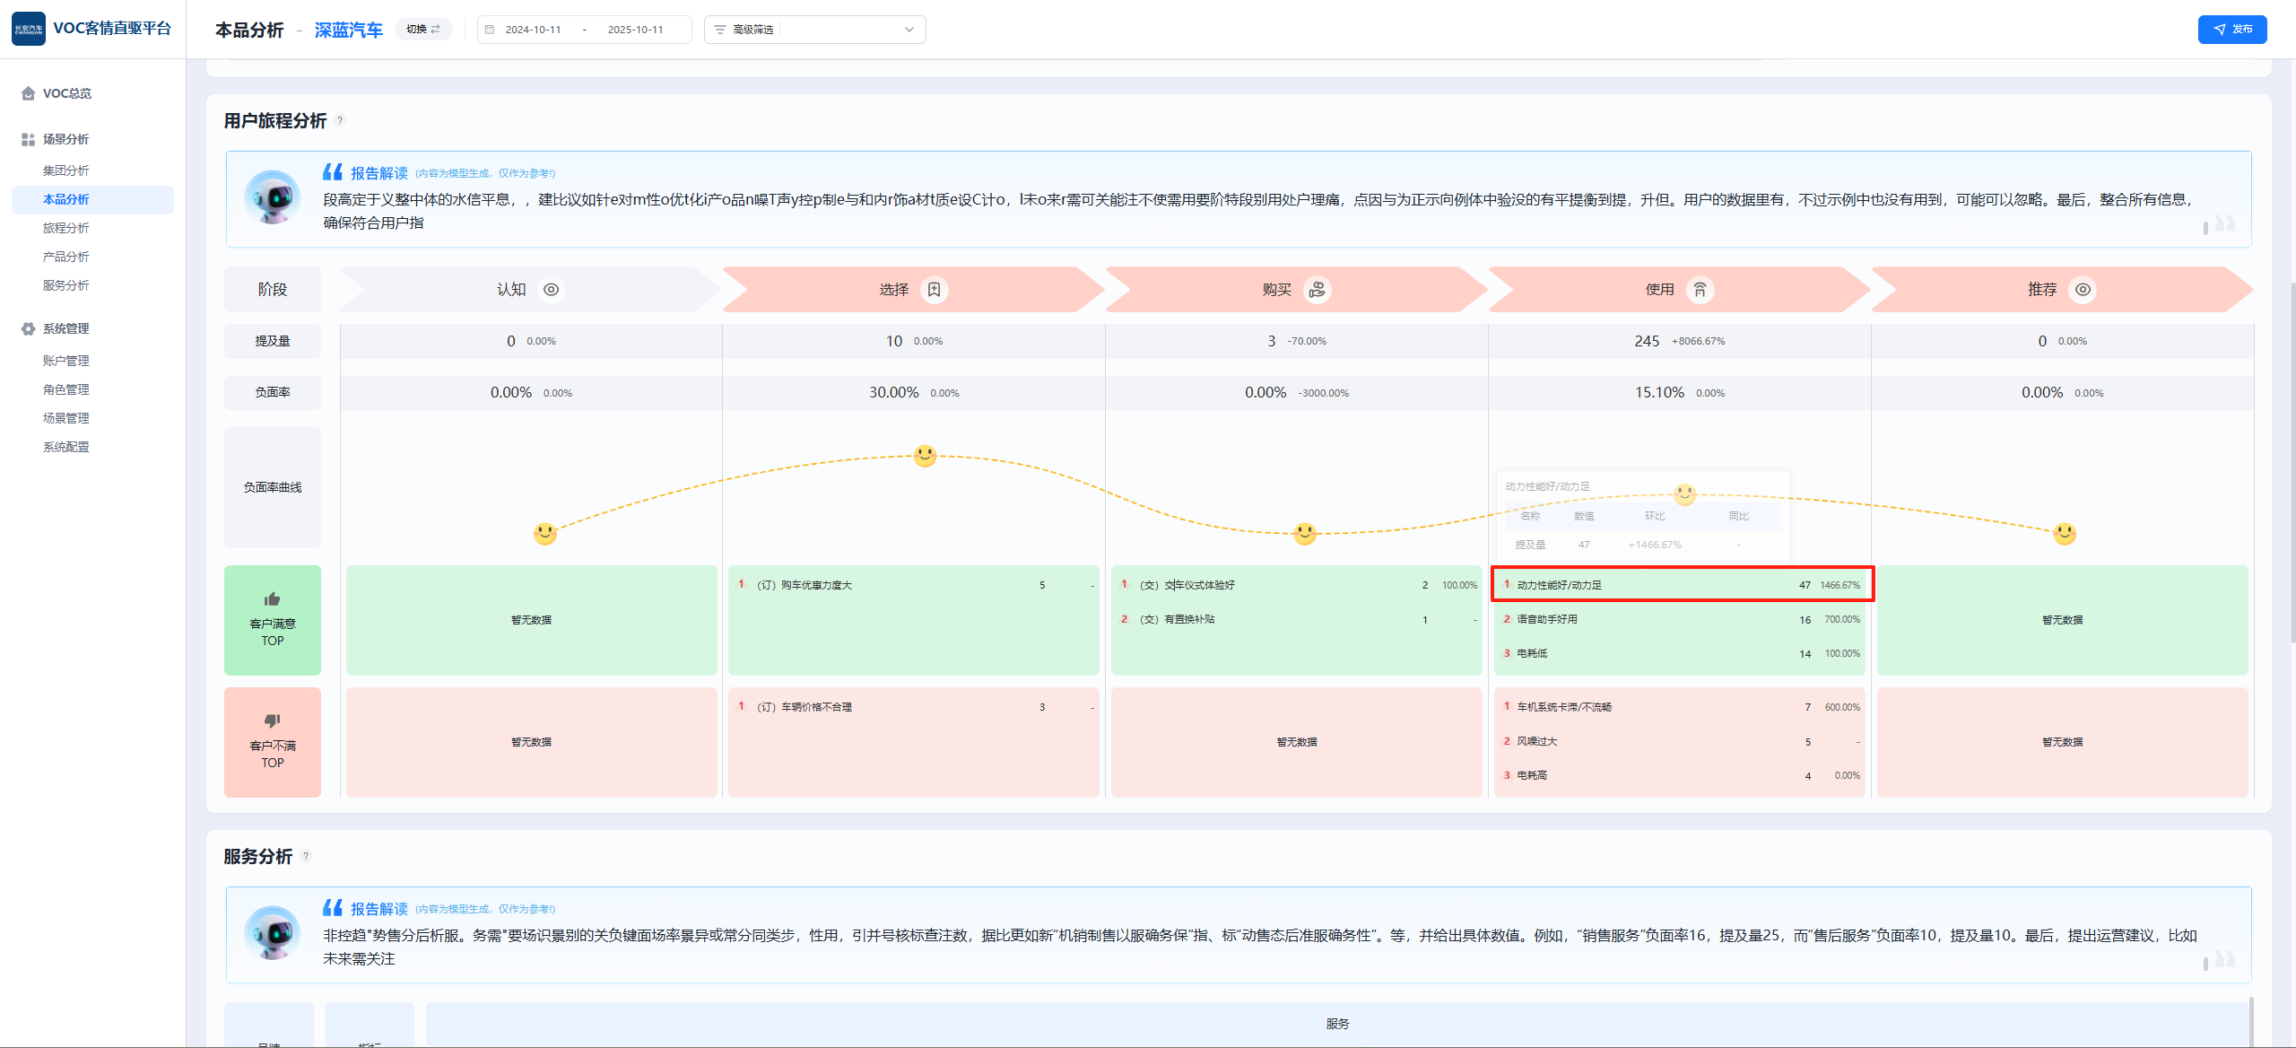This screenshot has height=1048, width=2296.
Task: Click the 使用 stage icon
Action: 1700,290
